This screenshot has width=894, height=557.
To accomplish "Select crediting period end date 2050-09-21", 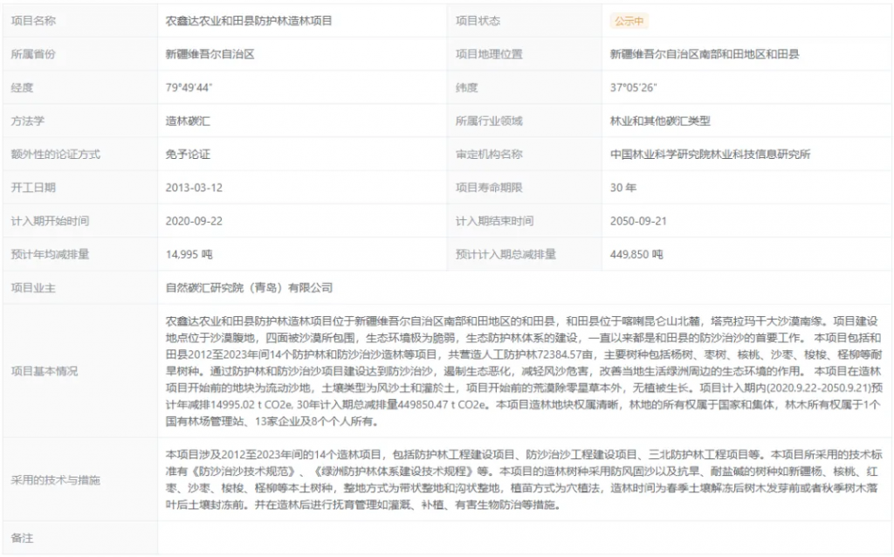I will (639, 221).
